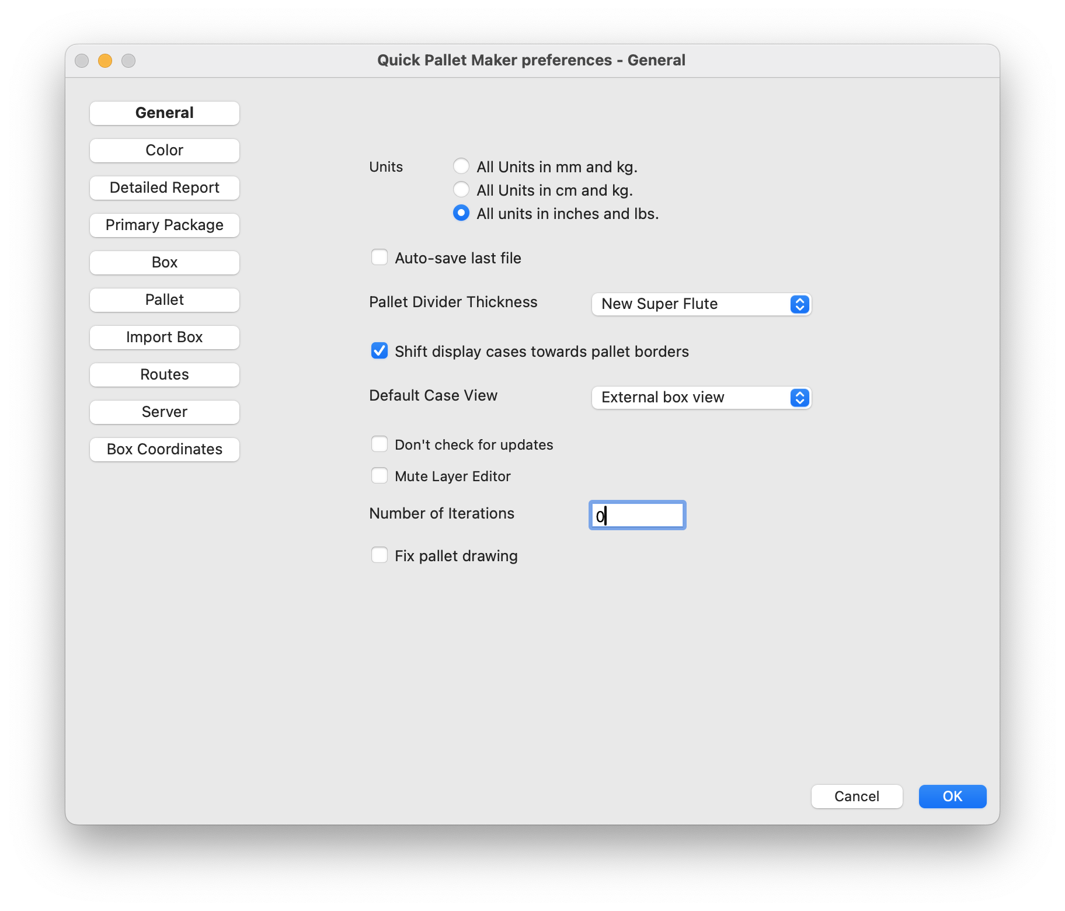The width and height of the screenshot is (1065, 911).
Task: Enable Mute Layer Editor checkbox
Action: (380, 476)
